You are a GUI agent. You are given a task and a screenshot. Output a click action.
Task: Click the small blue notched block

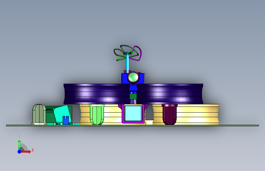[x=66, y=120]
